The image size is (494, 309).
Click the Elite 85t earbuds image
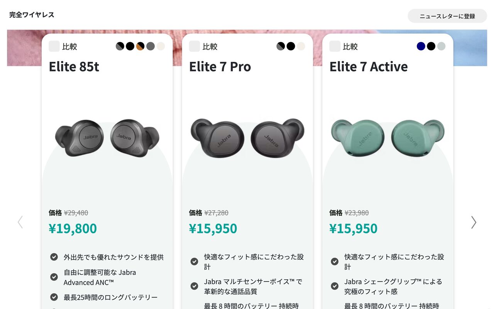107,138
